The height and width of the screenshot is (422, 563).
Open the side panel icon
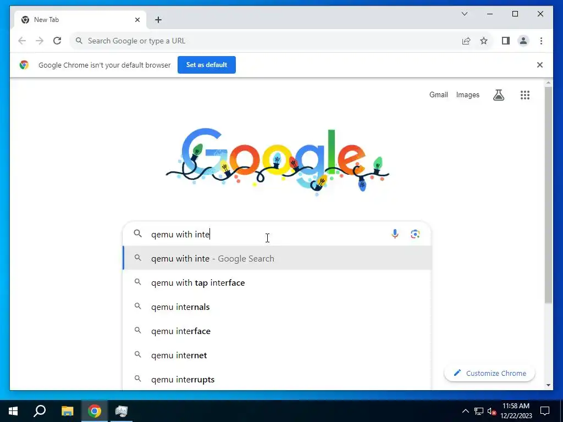tap(506, 41)
